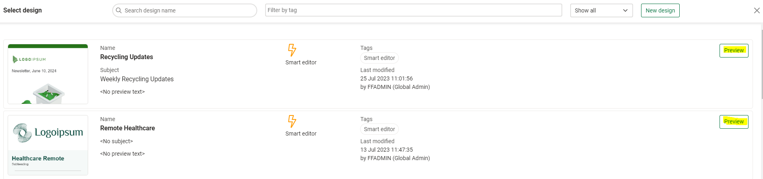
Task: Click the Weekly Recycling Updates subject text
Action: click(x=137, y=79)
